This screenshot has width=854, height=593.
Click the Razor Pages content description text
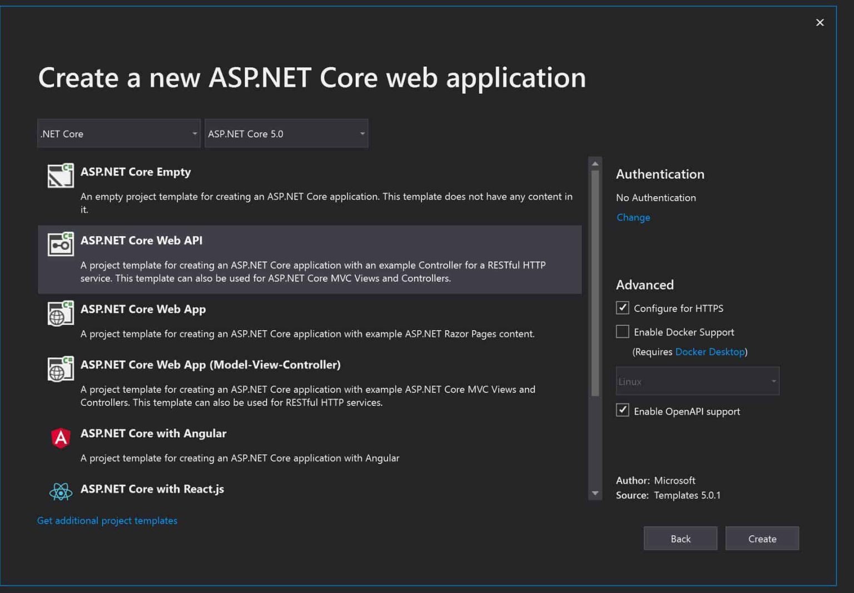(307, 334)
